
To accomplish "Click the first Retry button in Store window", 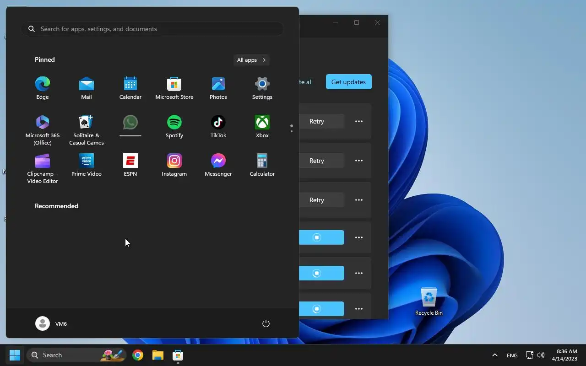I will tap(321, 121).
